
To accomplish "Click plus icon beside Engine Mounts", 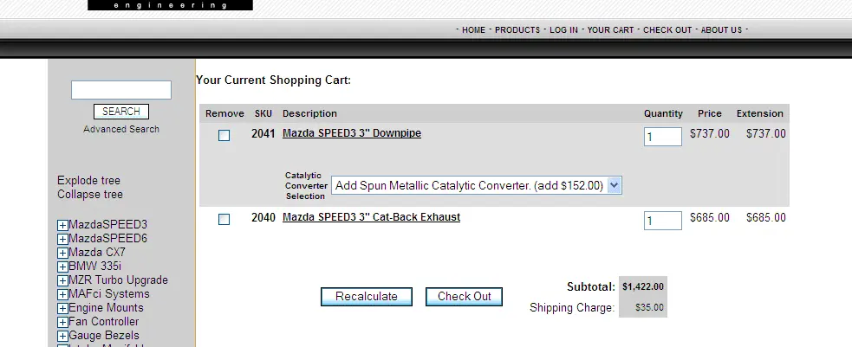I will [62, 308].
